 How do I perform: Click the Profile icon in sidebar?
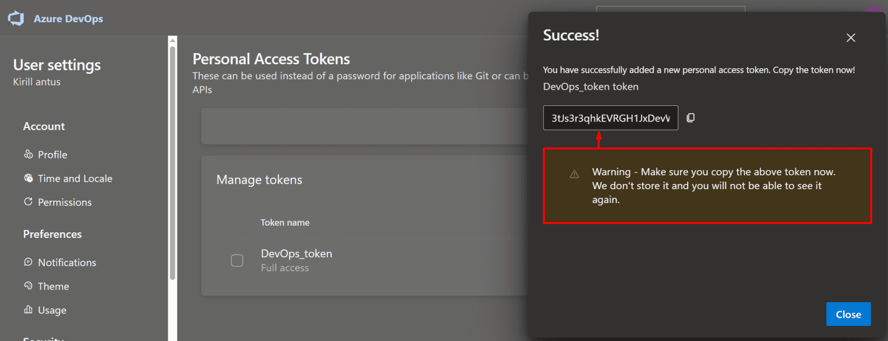pyautogui.click(x=28, y=154)
